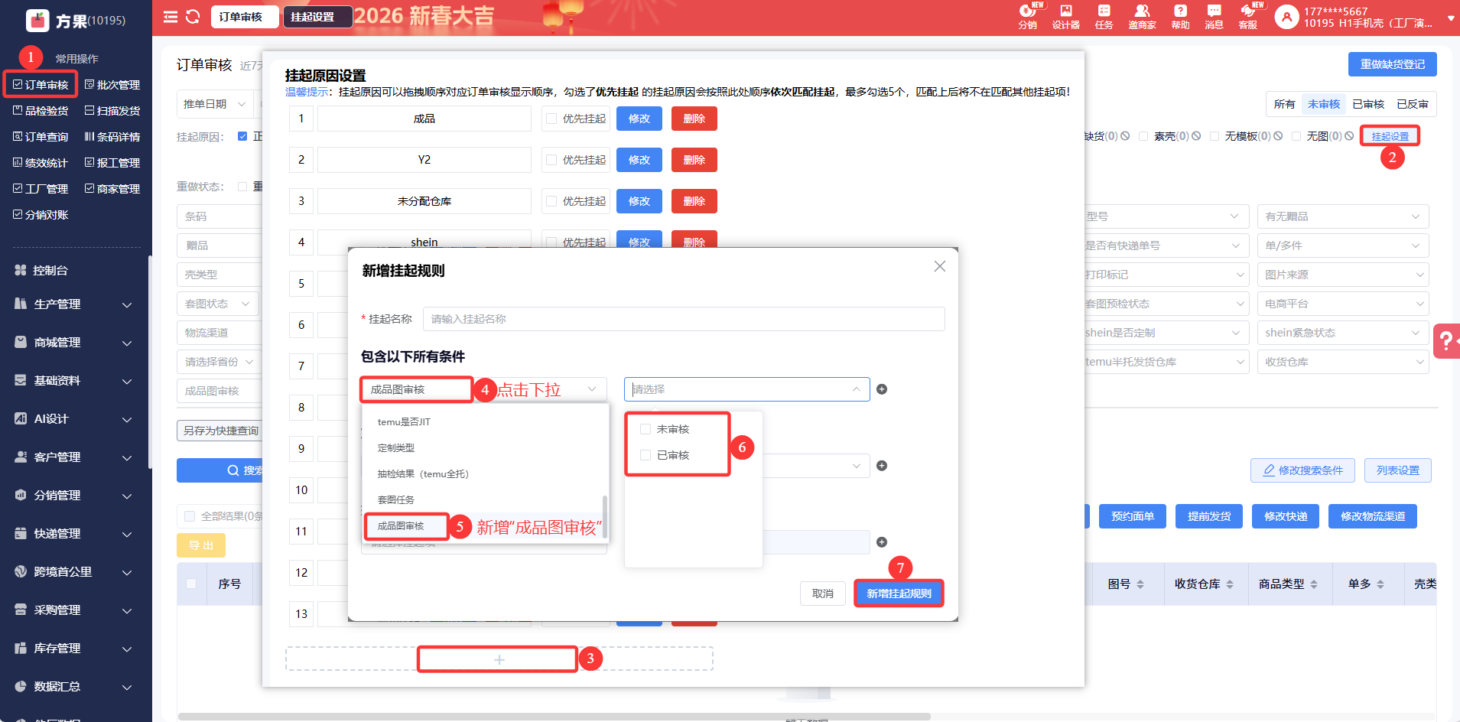
Task: Open the 消息 messages icon
Action: 1214,16
